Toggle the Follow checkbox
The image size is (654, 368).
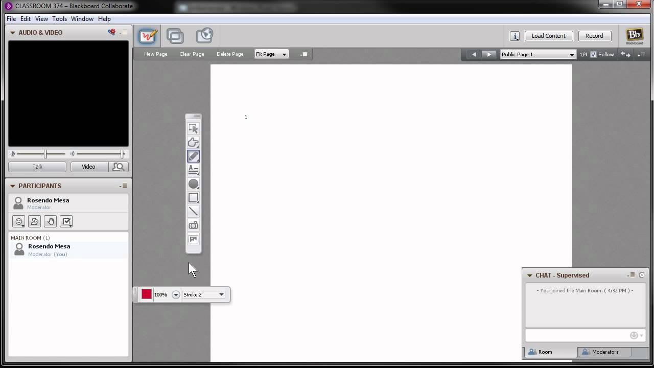coord(593,54)
